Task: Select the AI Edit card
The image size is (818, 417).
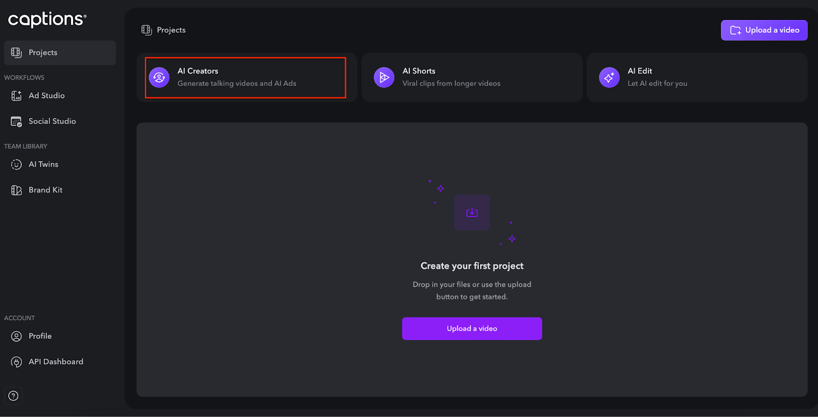Action: tap(697, 77)
